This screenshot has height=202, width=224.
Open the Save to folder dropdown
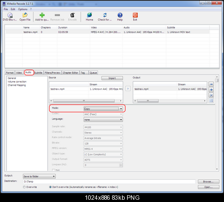[x=39, y=176]
